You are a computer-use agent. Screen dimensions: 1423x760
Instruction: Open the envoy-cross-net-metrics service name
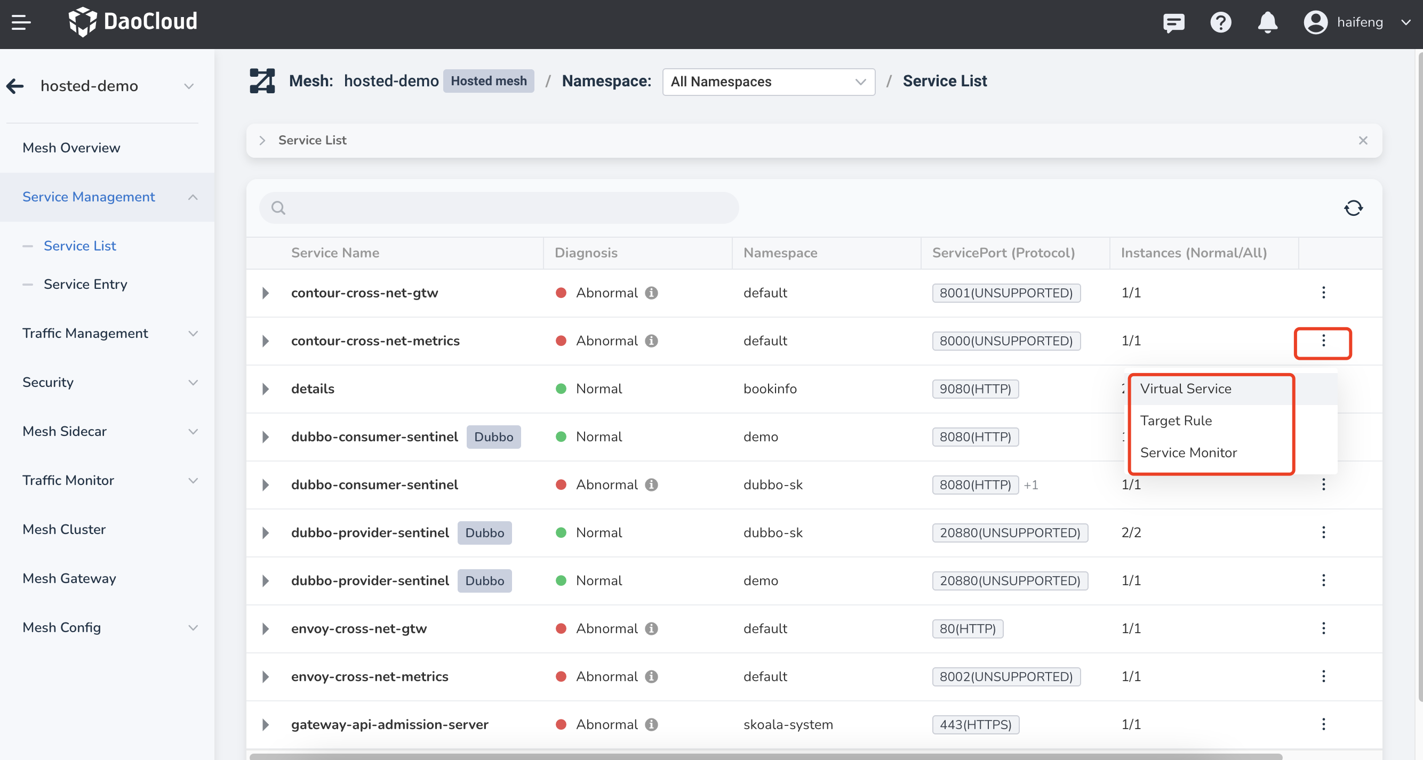[370, 677]
